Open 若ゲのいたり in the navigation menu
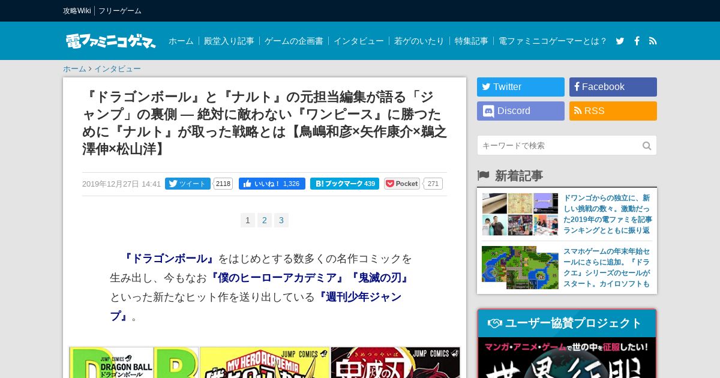The width and height of the screenshot is (720, 378). click(x=419, y=41)
